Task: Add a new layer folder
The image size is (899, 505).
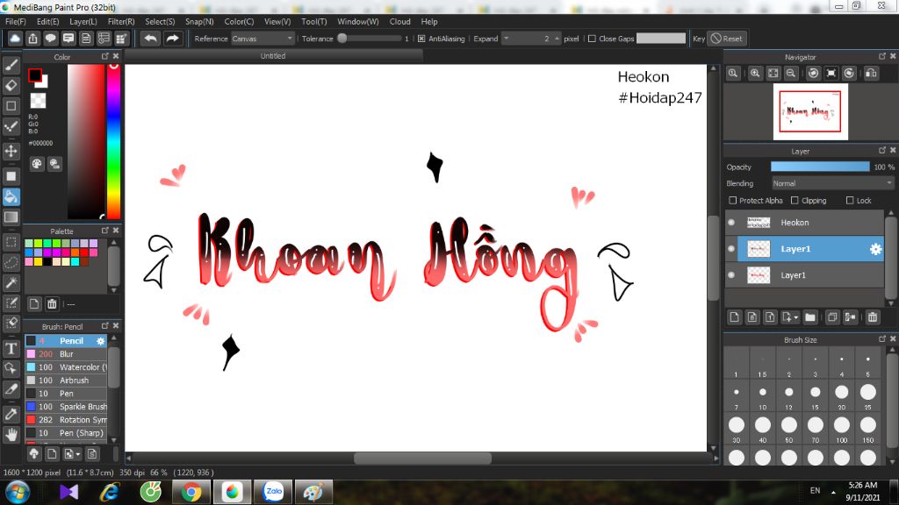Action: [810, 317]
